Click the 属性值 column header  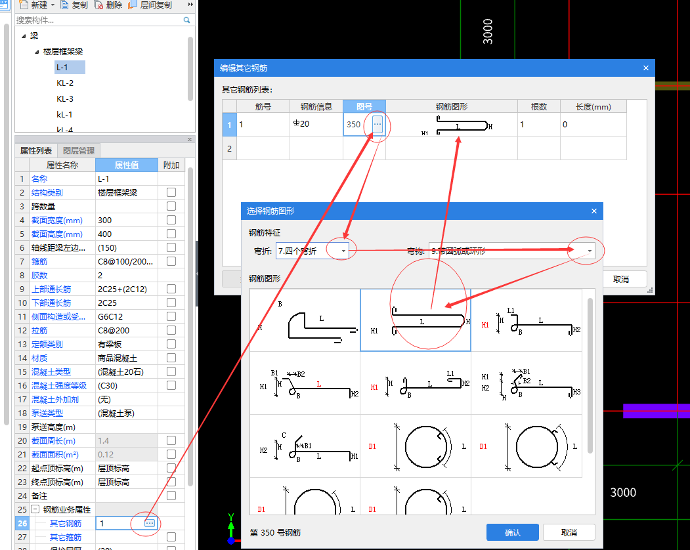point(127,165)
